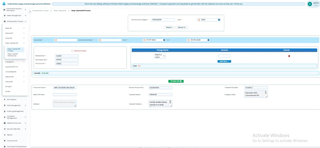Screen dimensions: 320x148
Task: Clear the From date with the X icon
Action: tap(164, 40)
